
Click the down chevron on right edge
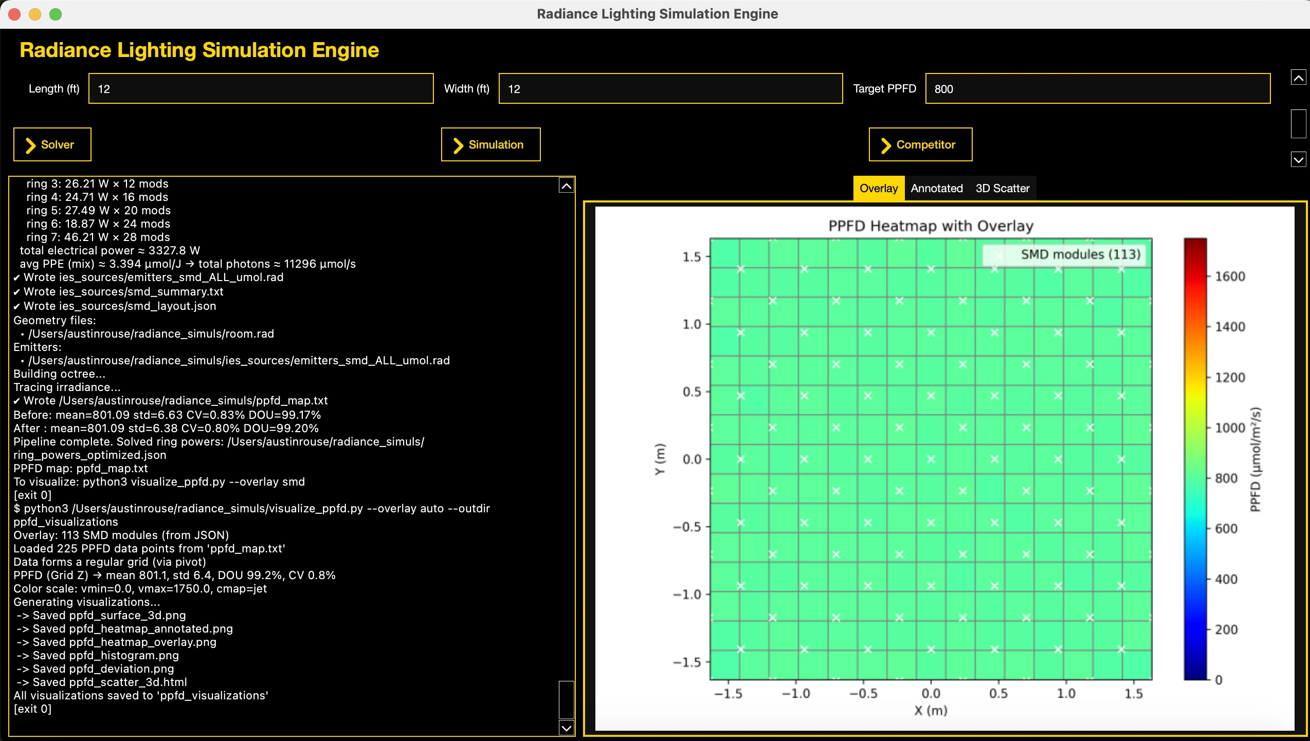[x=1298, y=159]
